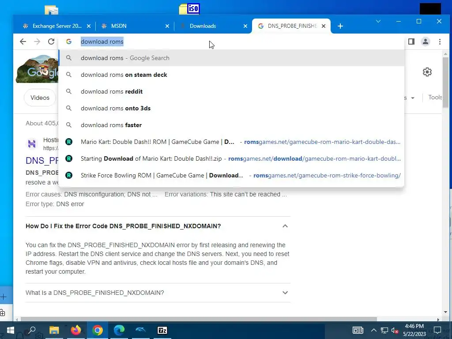Image resolution: width=452 pixels, height=339 pixels.
Task: Open the News and interests taskbar icon
Action: (x=358, y=330)
